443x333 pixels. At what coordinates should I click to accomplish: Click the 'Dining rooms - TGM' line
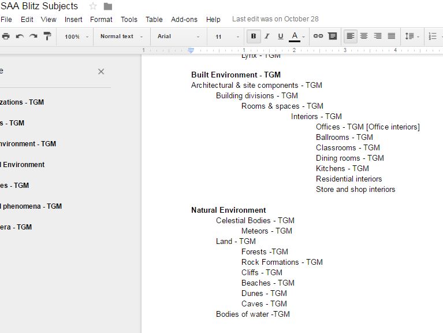(350, 158)
